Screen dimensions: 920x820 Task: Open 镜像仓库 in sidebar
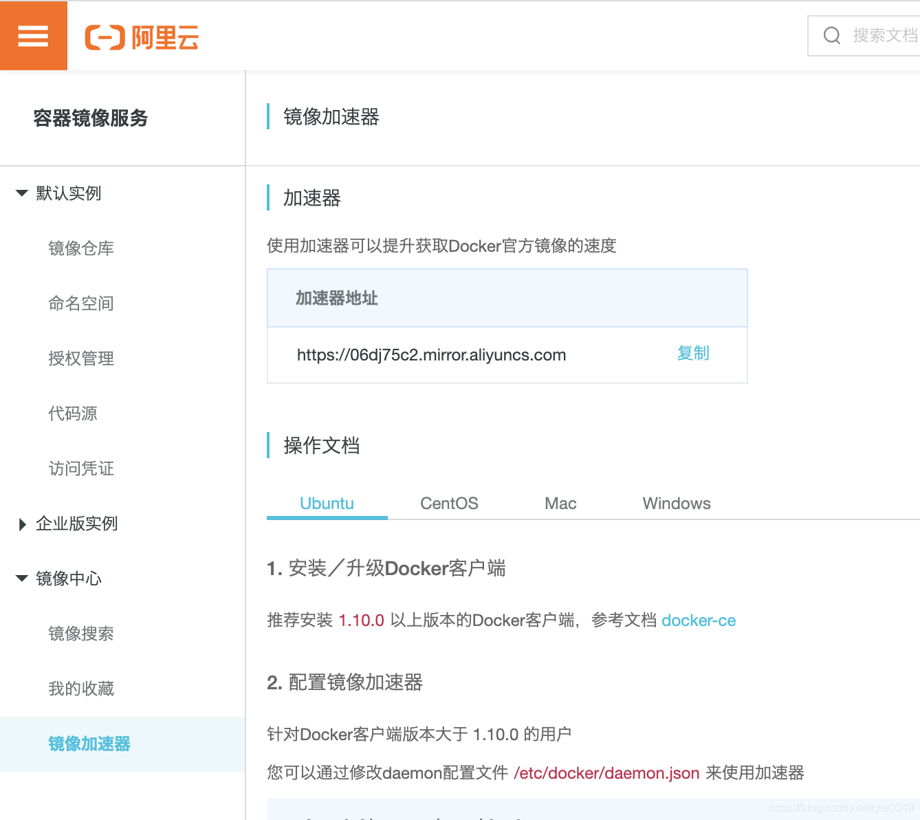point(81,248)
